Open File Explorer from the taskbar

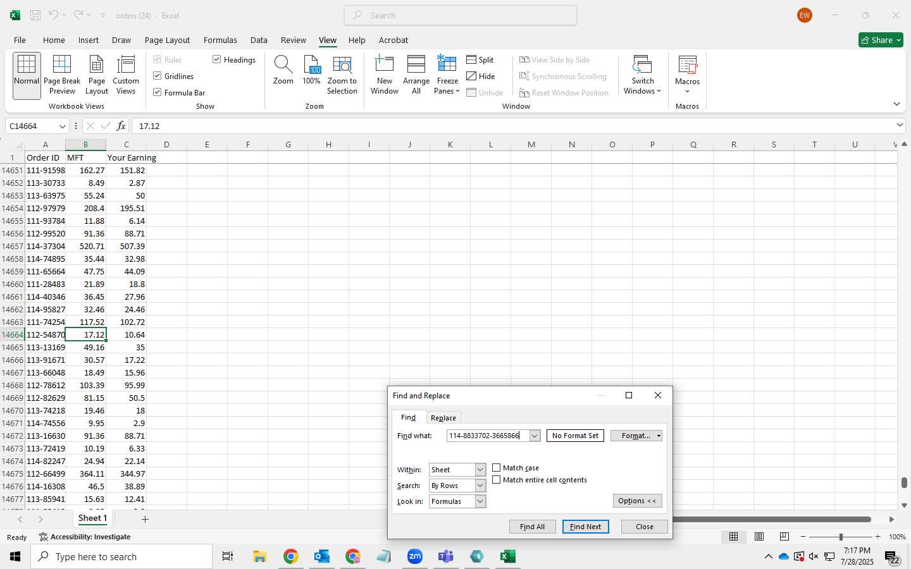259,556
